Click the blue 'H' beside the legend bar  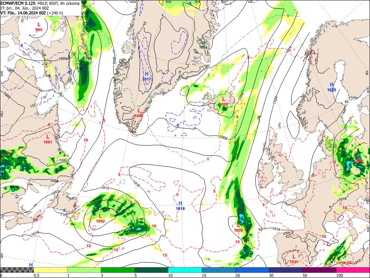tap(31, 265)
